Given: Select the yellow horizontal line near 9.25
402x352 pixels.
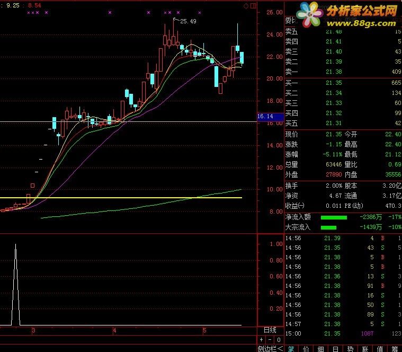Looking at the screenshot, I should (121, 198).
